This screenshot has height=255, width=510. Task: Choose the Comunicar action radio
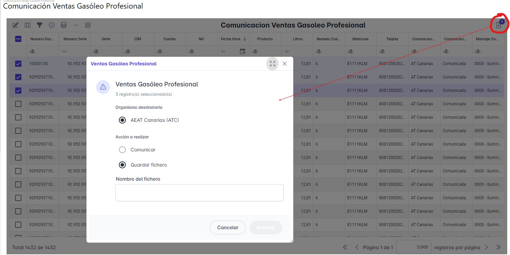[122, 150]
